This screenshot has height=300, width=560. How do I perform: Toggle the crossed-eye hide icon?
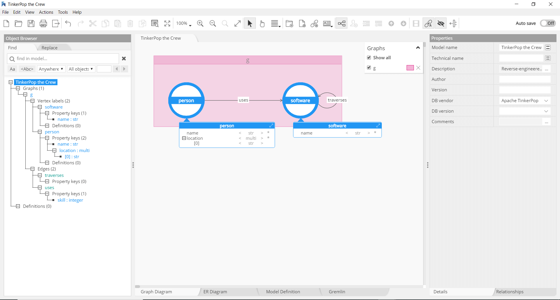[441, 23]
